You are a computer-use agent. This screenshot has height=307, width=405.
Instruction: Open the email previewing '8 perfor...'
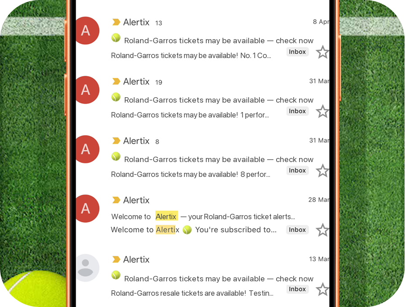[x=190, y=174]
